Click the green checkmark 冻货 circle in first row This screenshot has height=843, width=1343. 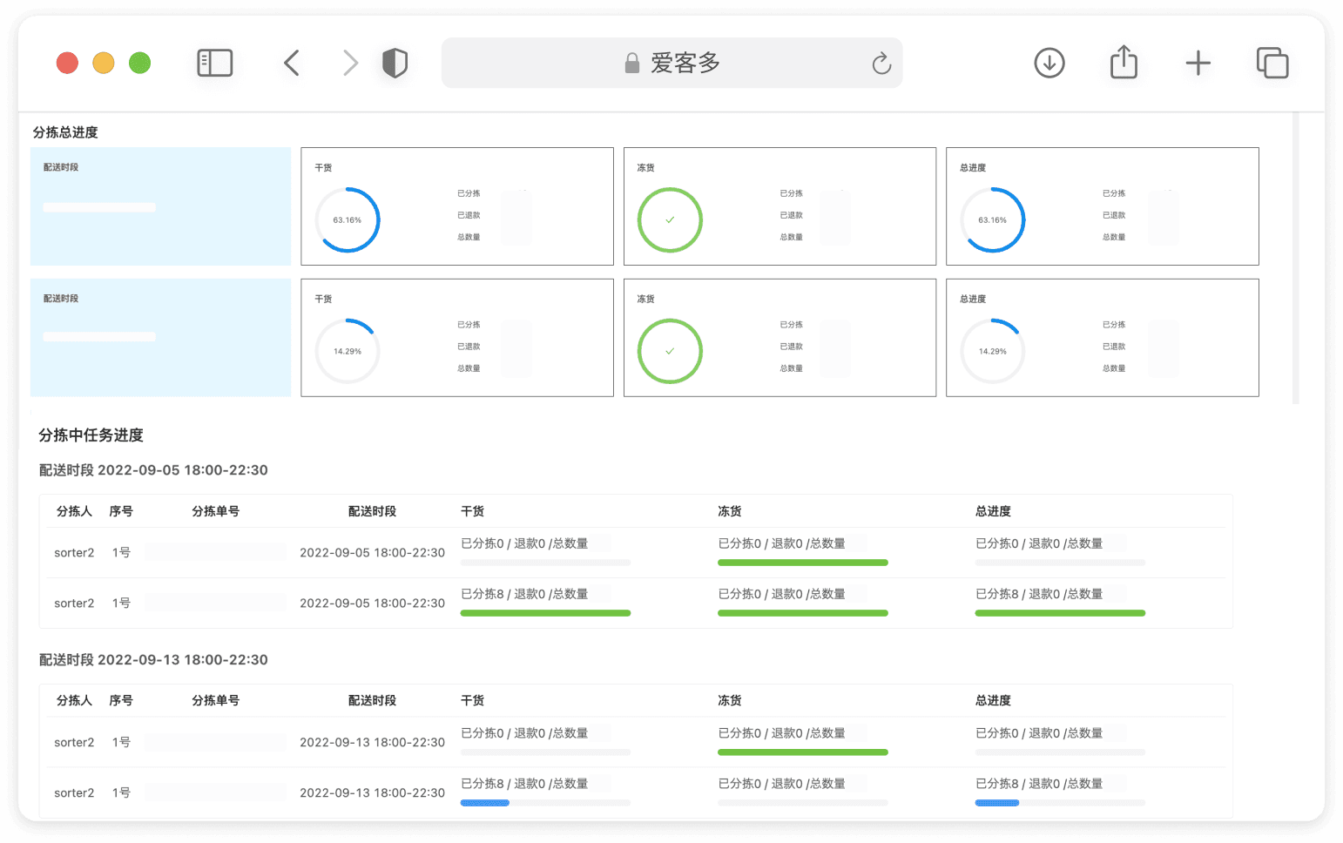[670, 219]
